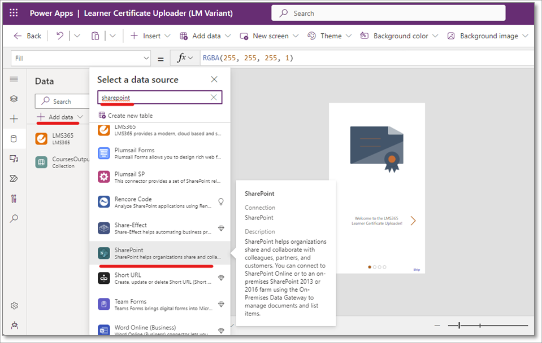Click the Search magnifier in left rail
The image size is (542, 343).
[x=14, y=218]
